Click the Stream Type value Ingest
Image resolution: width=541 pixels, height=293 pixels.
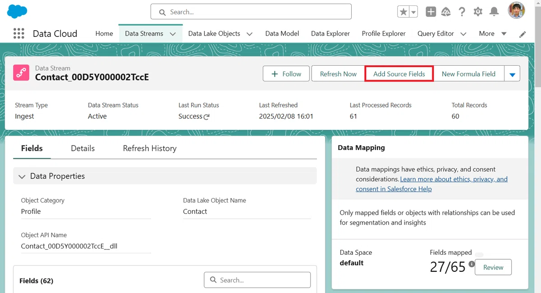24,116
